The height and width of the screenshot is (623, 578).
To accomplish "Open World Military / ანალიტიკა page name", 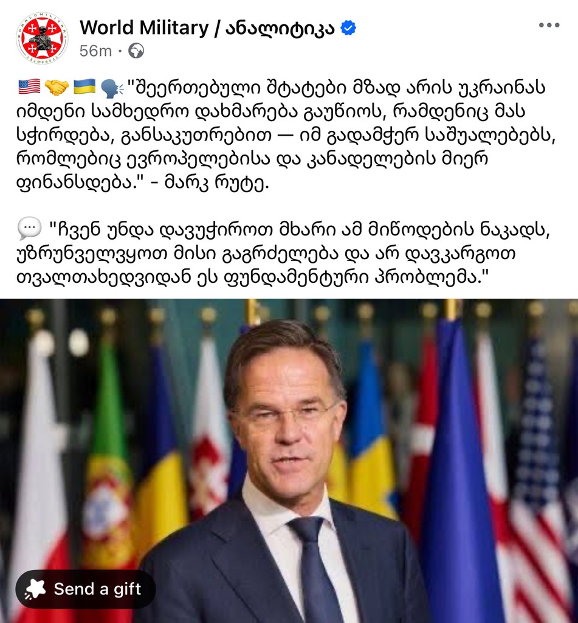I will (x=208, y=28).
